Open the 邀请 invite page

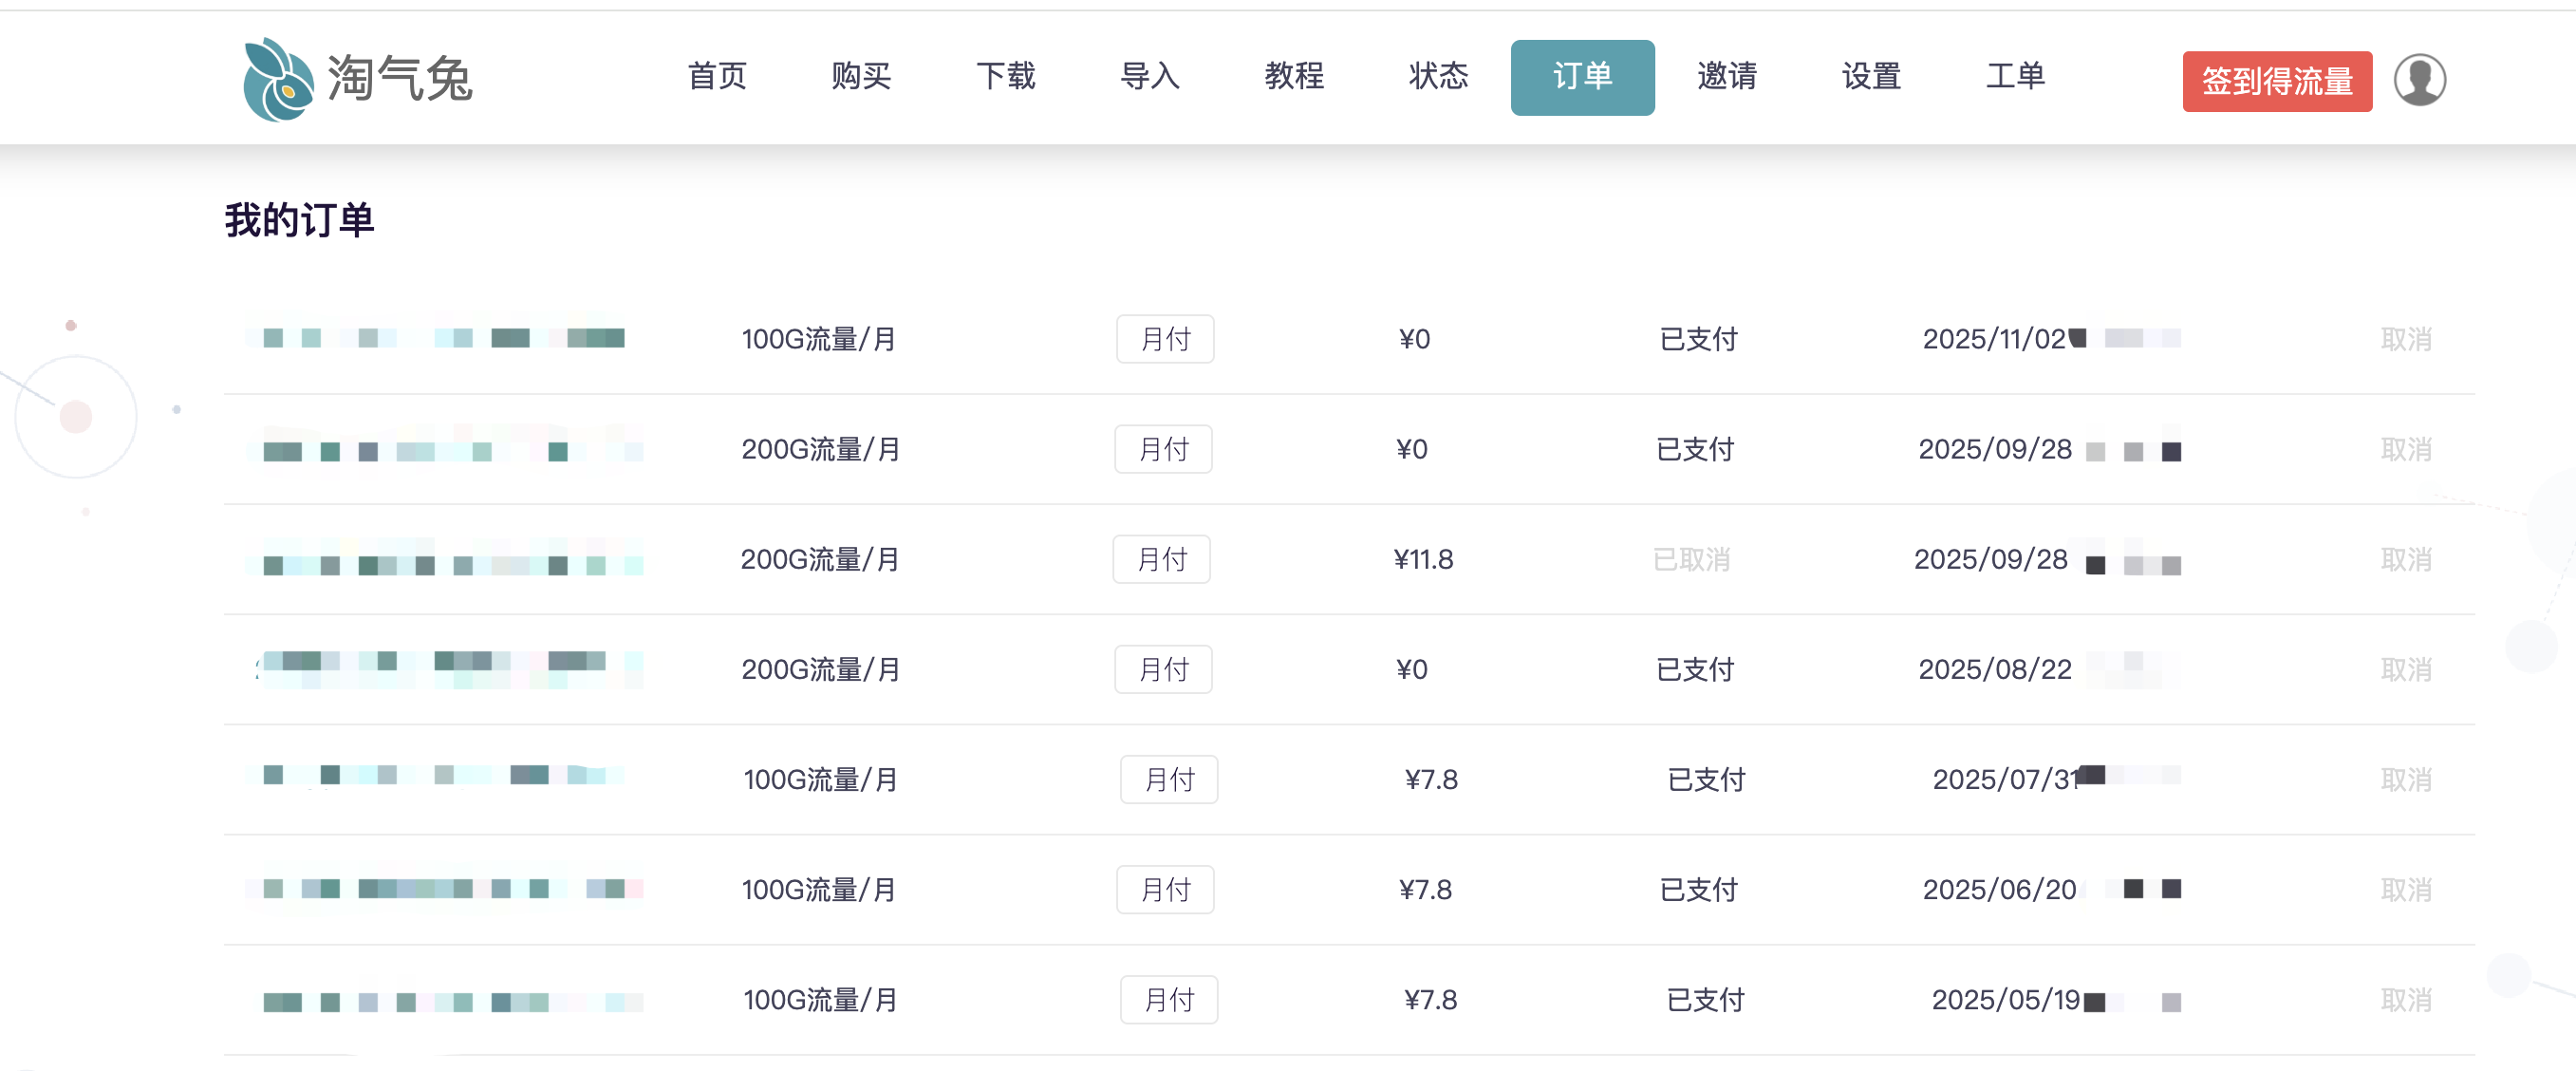click(x=1727, y=77)
